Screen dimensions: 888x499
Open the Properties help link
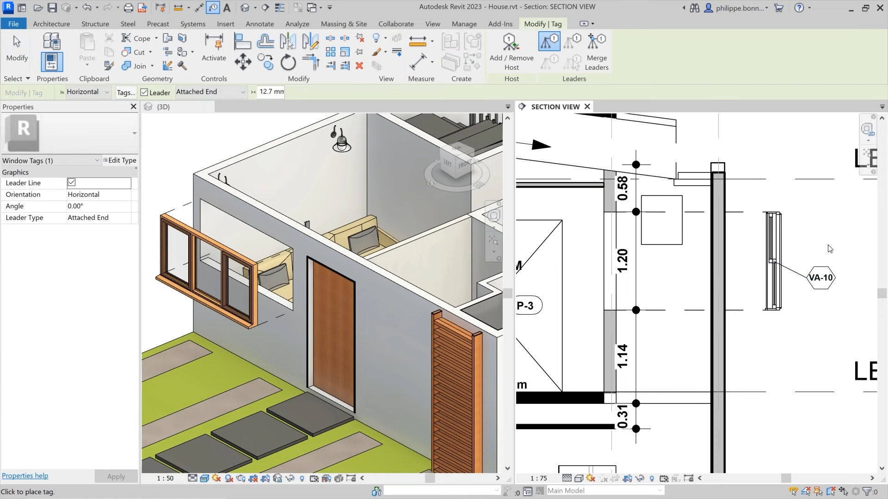tap(25, 475)
